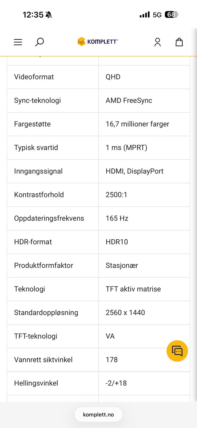Select the Videoformat row label

click(x=34, y=77)
